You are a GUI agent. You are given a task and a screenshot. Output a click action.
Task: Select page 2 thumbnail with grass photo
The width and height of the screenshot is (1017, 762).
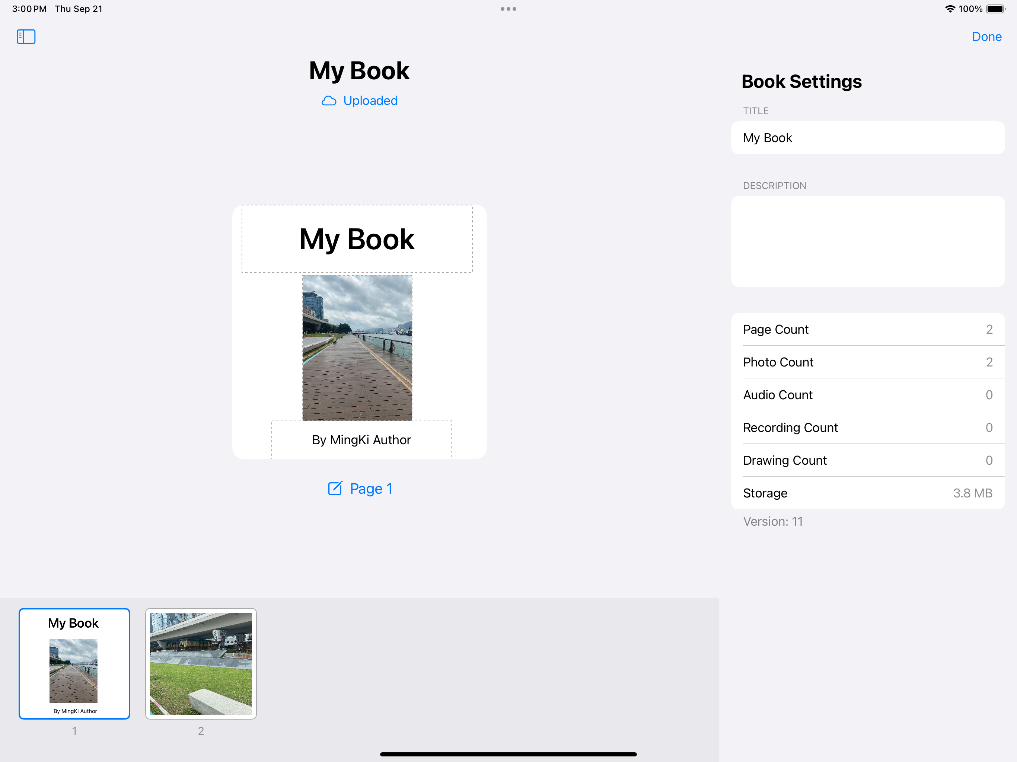[x=201, y=664]
